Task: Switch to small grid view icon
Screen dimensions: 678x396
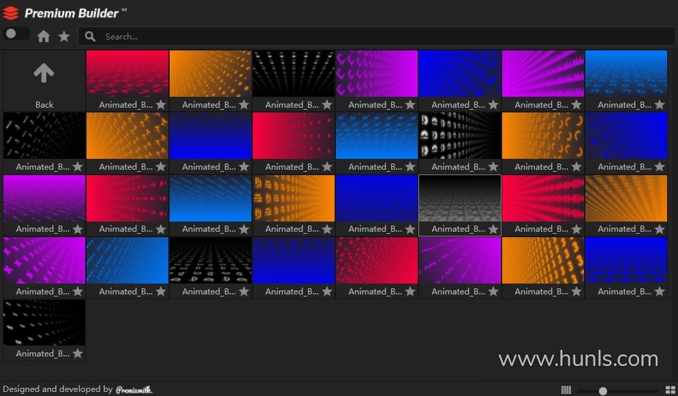Action: (x=566, y=390)
